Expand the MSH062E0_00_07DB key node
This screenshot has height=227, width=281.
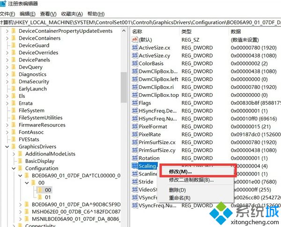[x=20, y=212]
